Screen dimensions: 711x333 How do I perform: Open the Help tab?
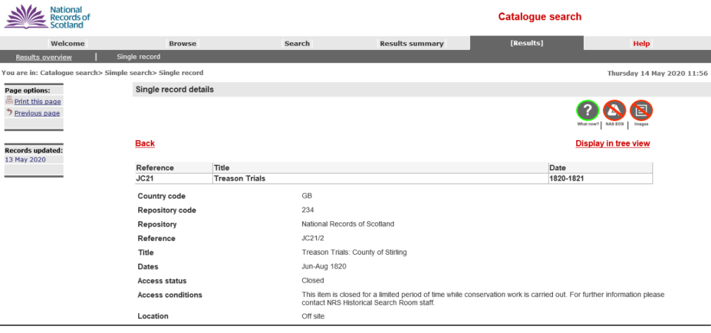tap(641, 43)
